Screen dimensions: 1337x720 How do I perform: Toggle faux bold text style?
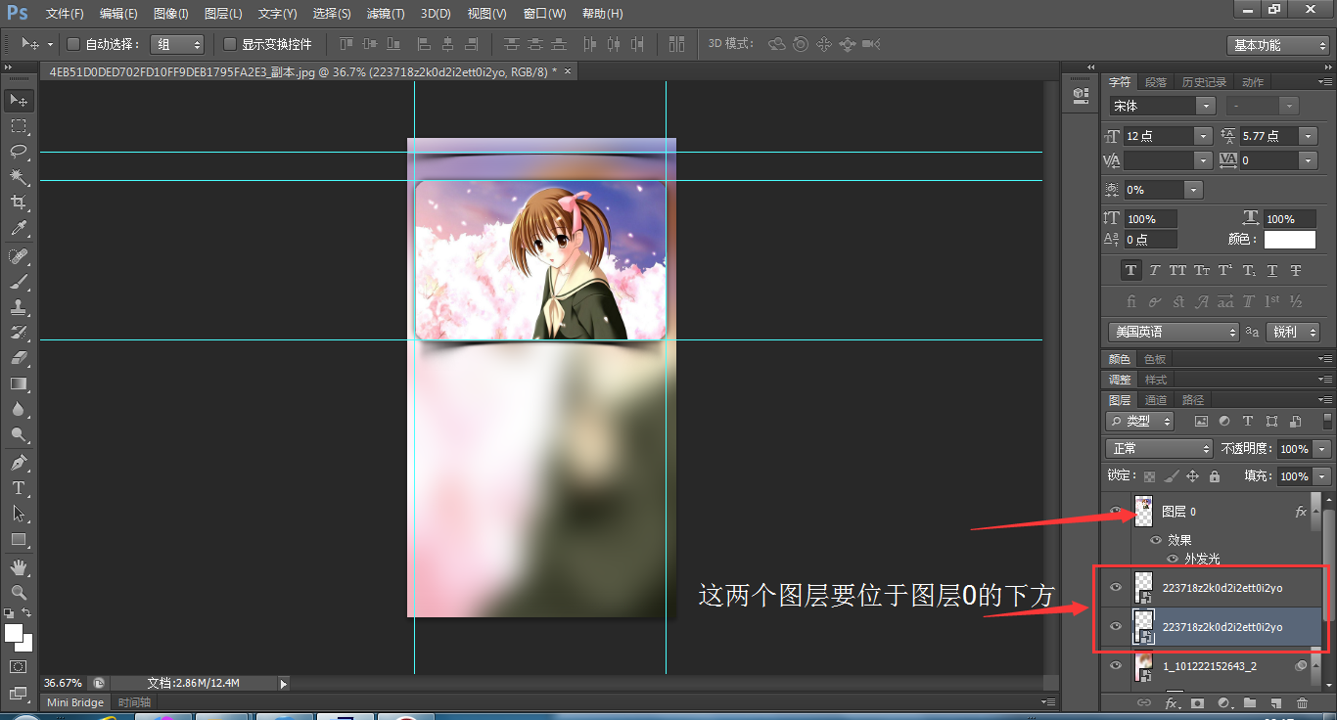point(1130,270)
